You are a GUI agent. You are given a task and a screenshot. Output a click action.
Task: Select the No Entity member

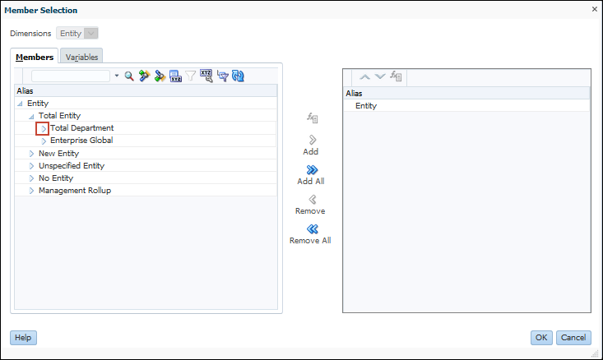click(x=56, y=178)
